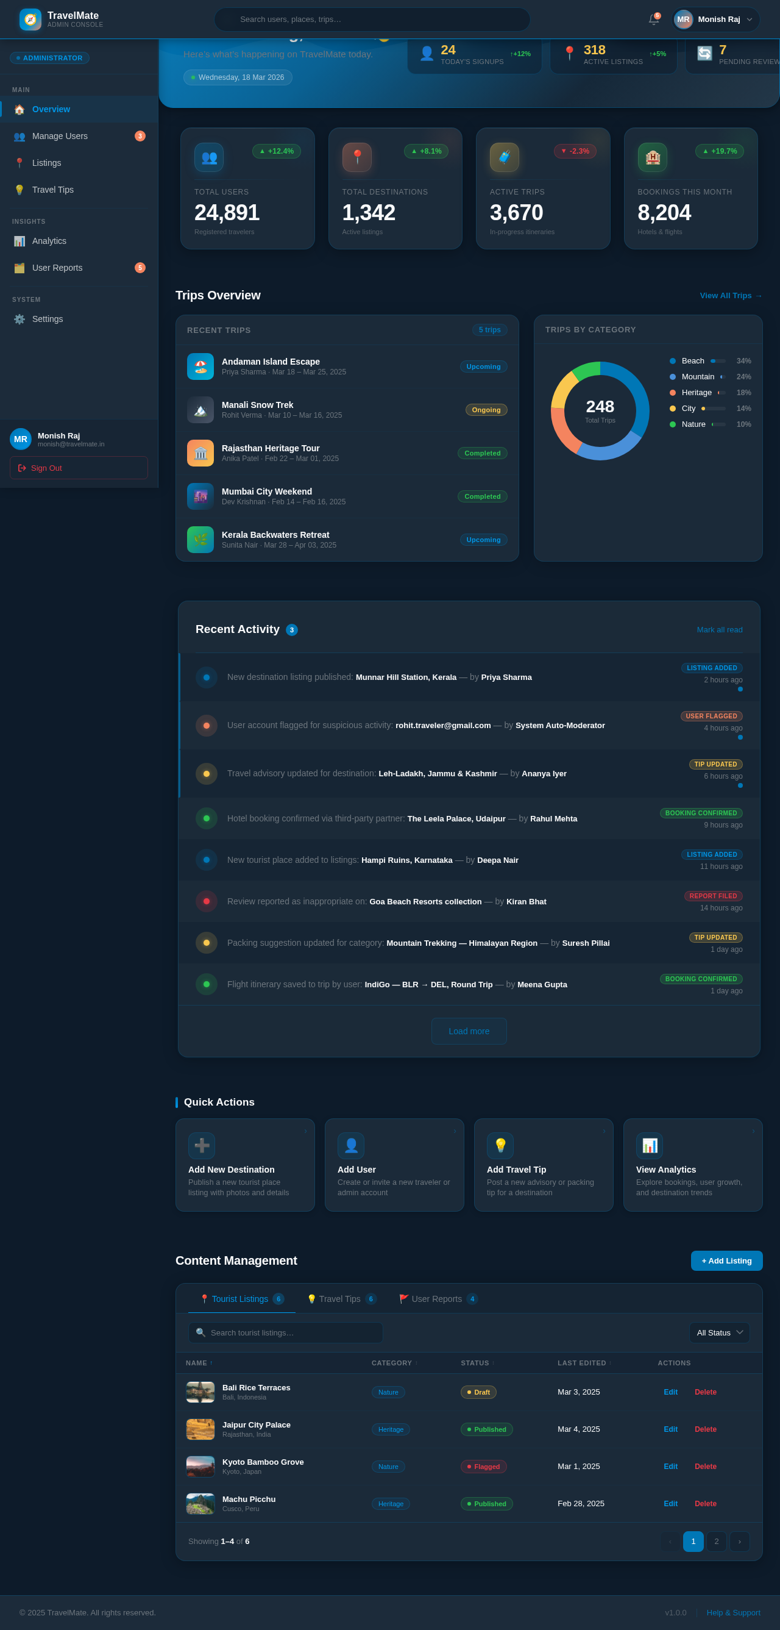The width and height of the screenshot is (780, 1630).
Task: Click the Manali Snow Trek mountain icon
Action: click(x=200, y=410)
